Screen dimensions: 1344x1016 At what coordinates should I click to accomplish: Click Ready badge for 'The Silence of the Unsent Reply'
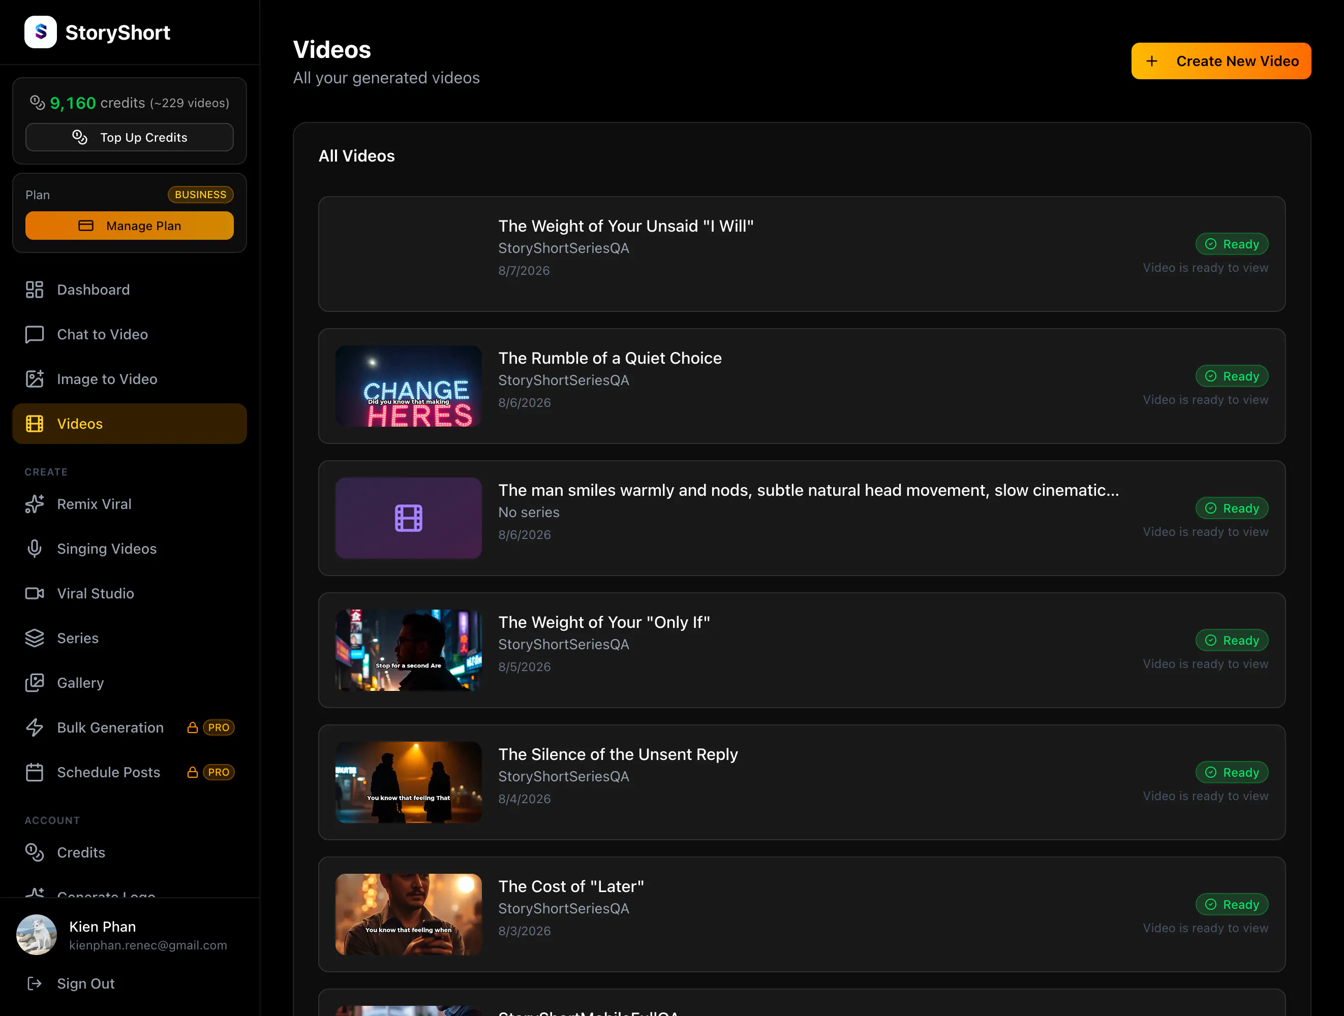[x=1232, y=773]
